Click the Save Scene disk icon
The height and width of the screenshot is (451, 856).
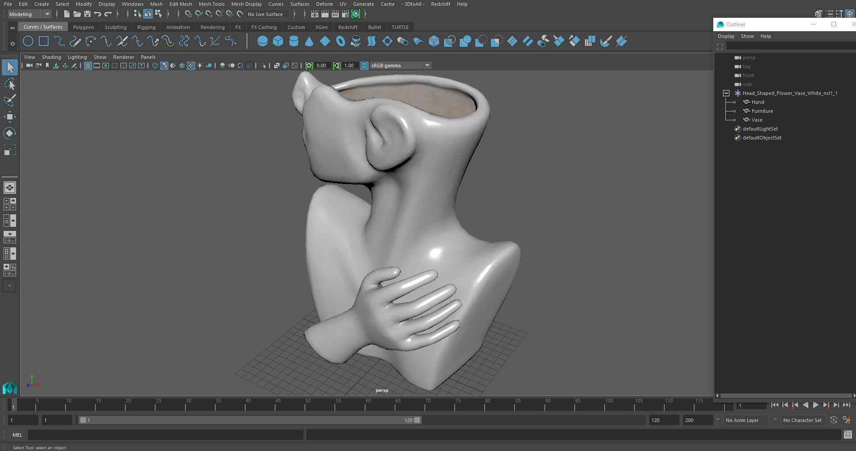pyautogui.click(x=87, y=14)
